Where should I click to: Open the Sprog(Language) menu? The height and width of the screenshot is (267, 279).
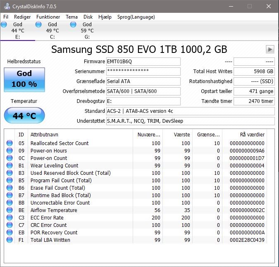click(136, 17)
